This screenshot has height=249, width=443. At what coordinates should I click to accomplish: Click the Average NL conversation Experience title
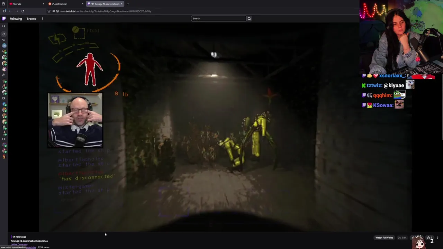click(x=29, y=241)
